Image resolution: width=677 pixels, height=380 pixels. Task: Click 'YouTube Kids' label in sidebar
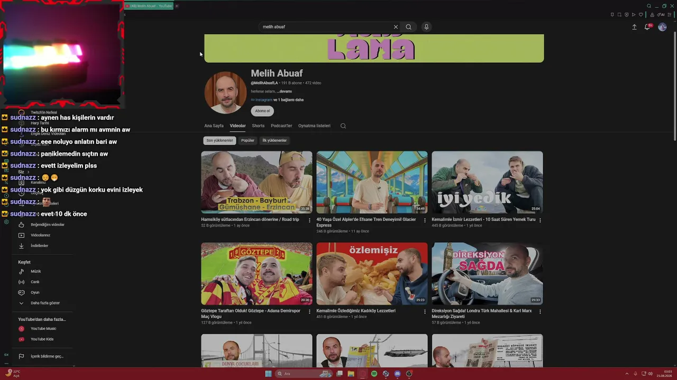(42, 339)
